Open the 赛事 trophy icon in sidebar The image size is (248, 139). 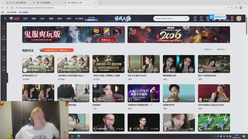pos(3,68)
